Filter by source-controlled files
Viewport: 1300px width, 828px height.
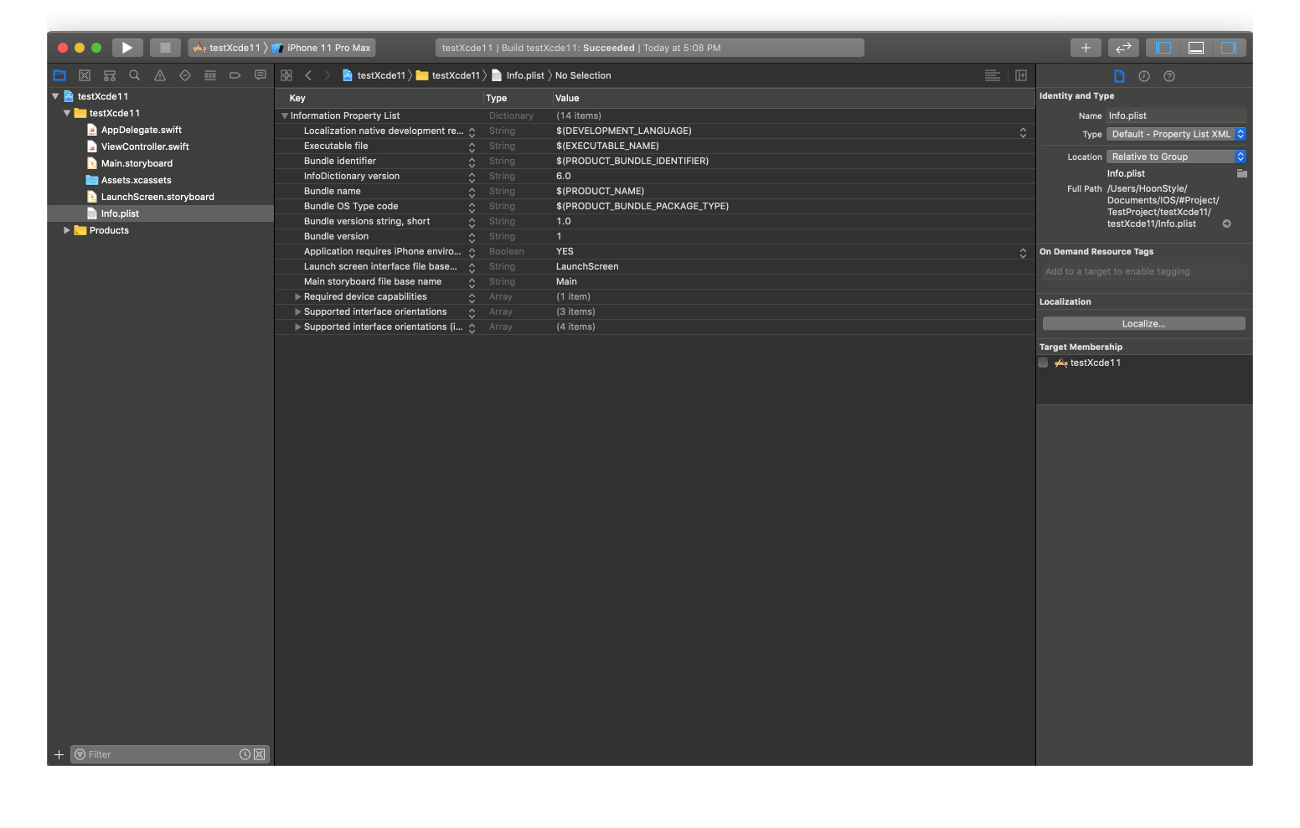(x=260, y=754)
